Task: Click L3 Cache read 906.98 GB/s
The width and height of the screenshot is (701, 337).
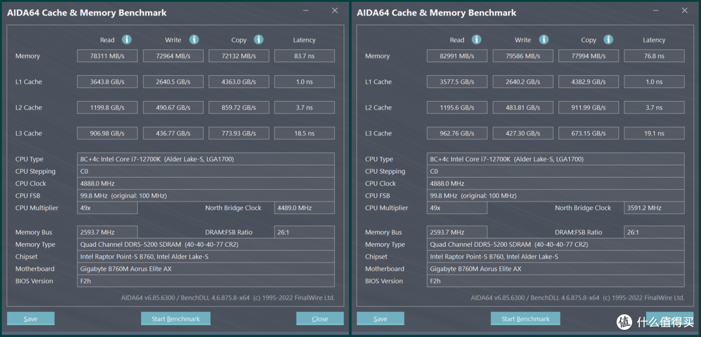Action: coord(107,134)
